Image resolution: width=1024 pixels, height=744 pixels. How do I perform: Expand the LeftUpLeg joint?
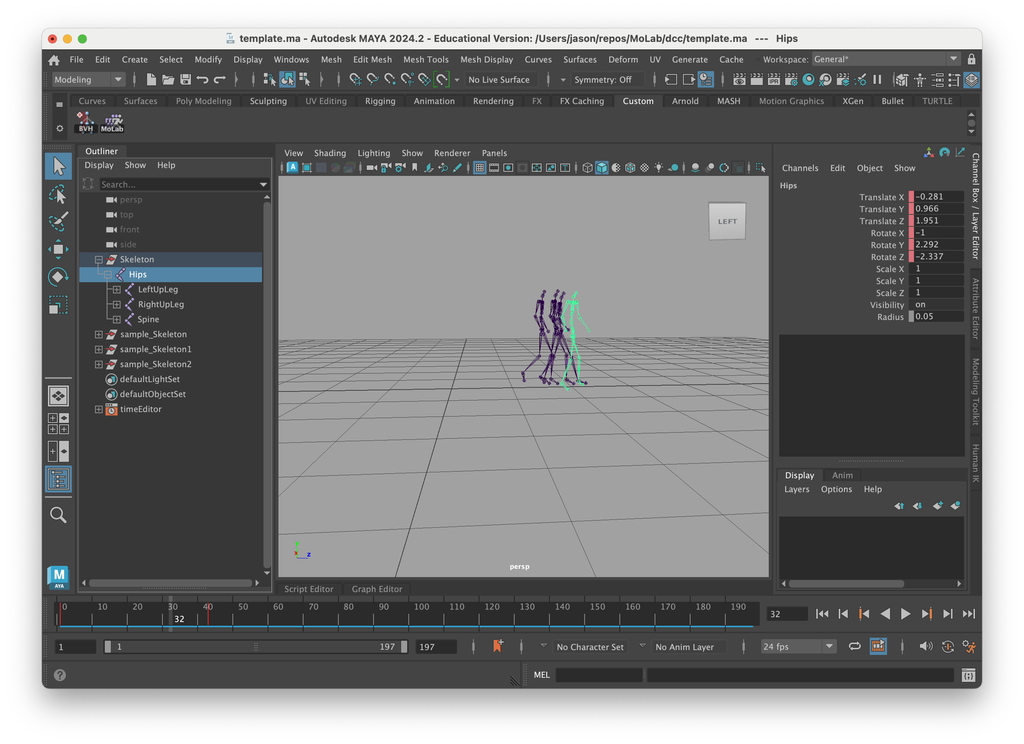click(x=116, y=290)
